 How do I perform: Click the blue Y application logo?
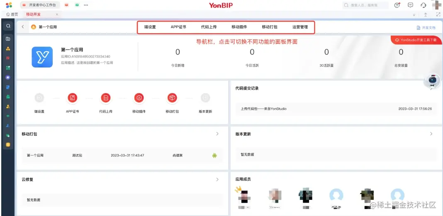tap(42, 57)
